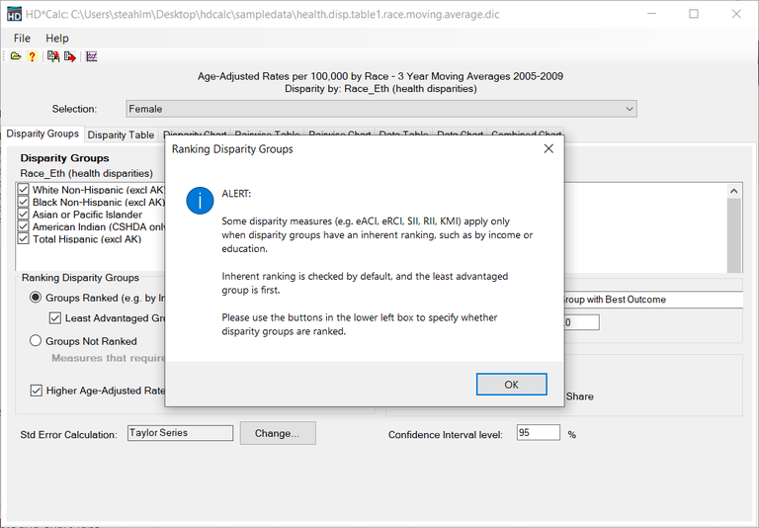Screen dimensions: 759x528
Task: Click the red question mark help icon
Action: pos(32,57)
